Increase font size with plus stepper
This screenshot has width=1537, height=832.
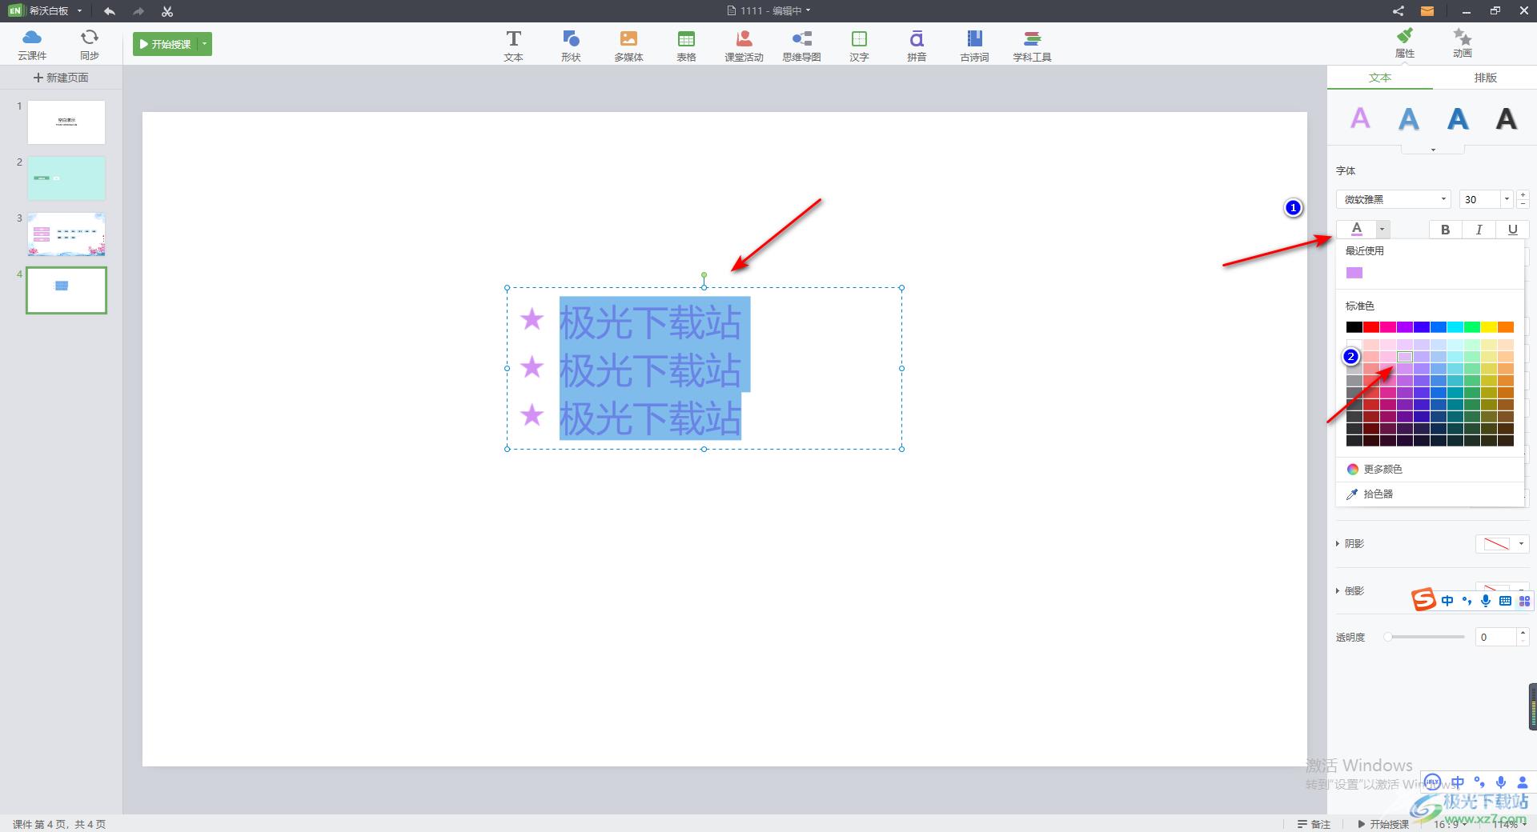click(1523, 194)
